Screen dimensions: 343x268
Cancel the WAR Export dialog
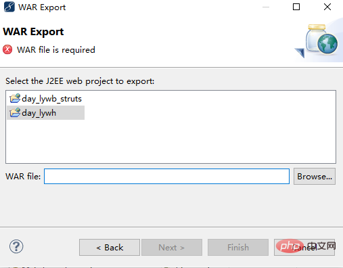tap(304, 247)
